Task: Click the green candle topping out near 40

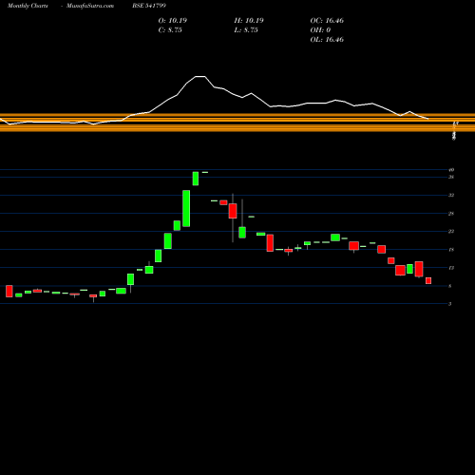Action: (x=196, y=179)
